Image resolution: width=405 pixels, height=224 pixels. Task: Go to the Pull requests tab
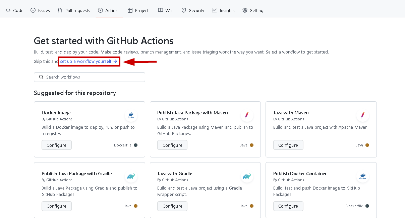(74, 10)
